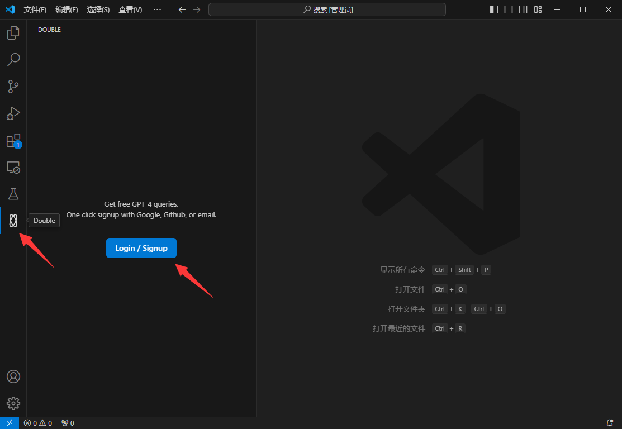Click the ports forwarded status item
The width and height of the screenshot is (622, 429).
pos(68,423)
